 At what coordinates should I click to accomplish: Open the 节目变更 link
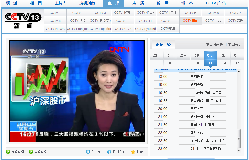(235, 45)
